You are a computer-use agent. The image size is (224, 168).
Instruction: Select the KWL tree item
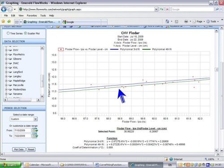tap(15, 68)
